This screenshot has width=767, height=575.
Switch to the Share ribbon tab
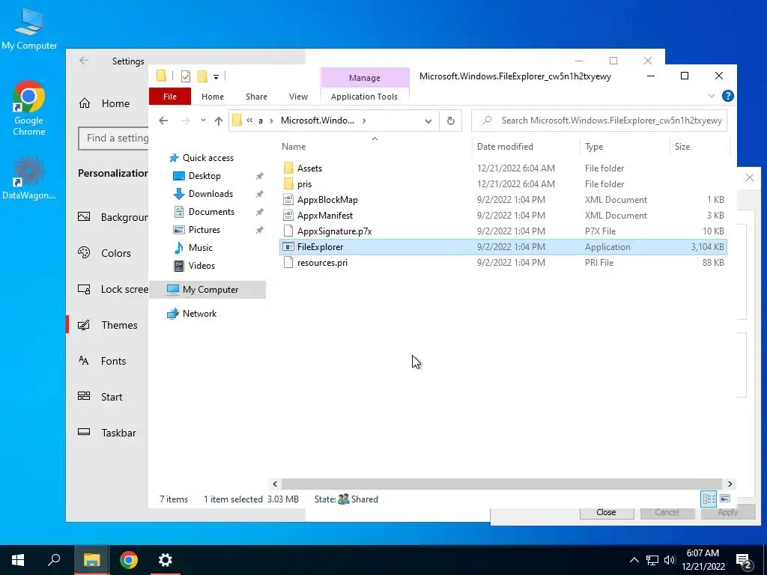[256, 97]
